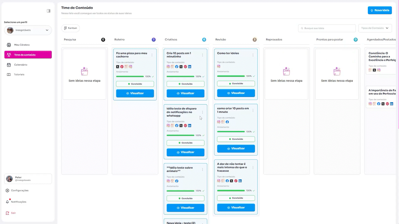Click Visualizar on Como ter ideias card
The width and height of the screenshot is (399, 224).
(x=236, y=93)
